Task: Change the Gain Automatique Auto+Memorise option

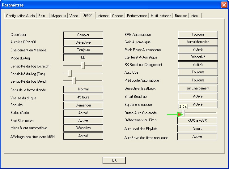Action: 198,42
